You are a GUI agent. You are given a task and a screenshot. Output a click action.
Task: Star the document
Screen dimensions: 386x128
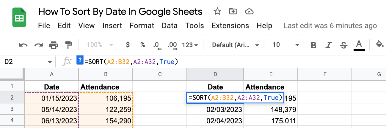(x=217, y=12)
